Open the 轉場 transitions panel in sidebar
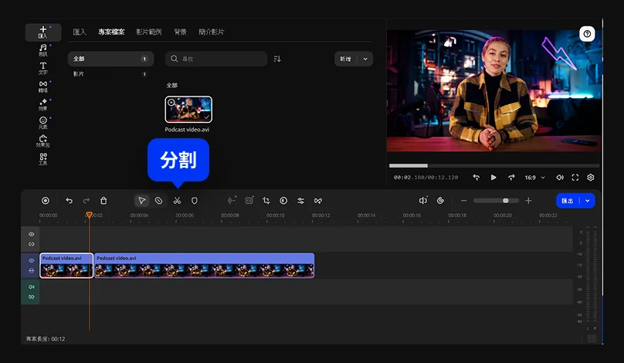The width and height of the screenshot is (624, 363). (x=43, y=87)
